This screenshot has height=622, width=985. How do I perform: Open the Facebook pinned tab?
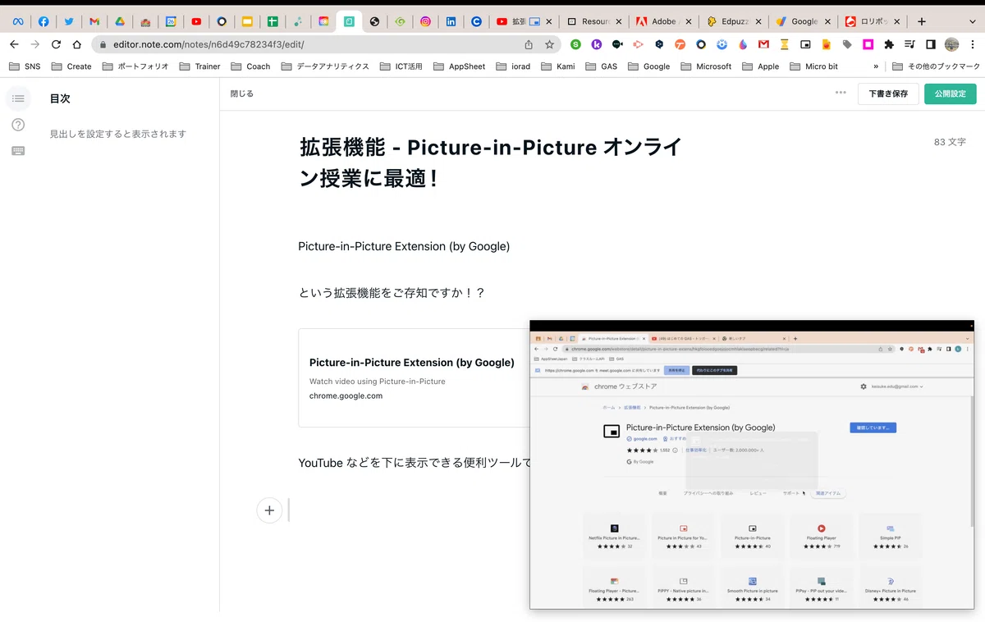(x=44, y=21)
